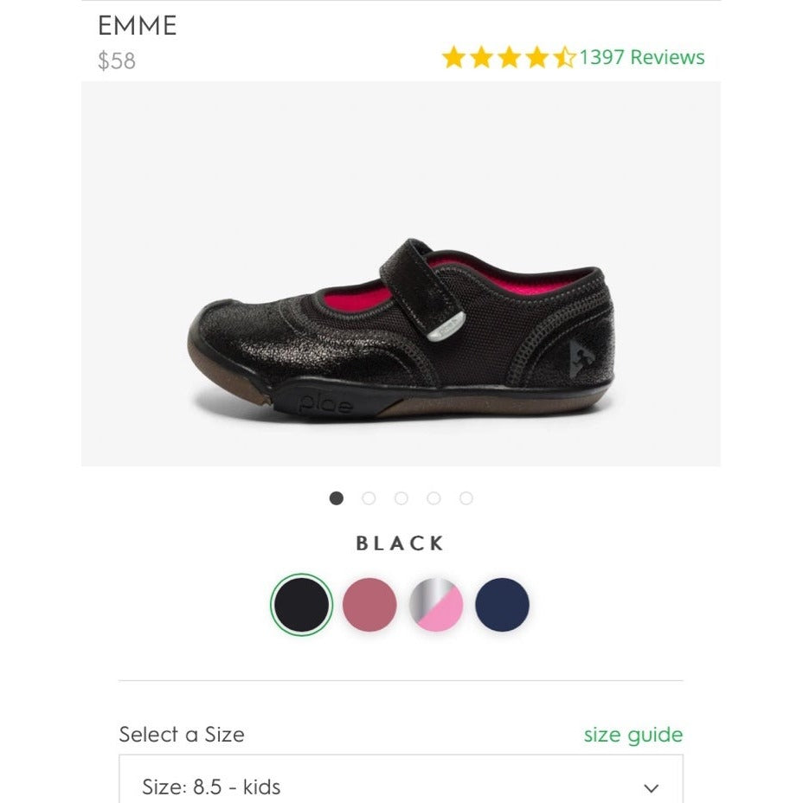Select the silver and pink color swatch
Viewport: 803px width, 803px height.
point(435,605)
